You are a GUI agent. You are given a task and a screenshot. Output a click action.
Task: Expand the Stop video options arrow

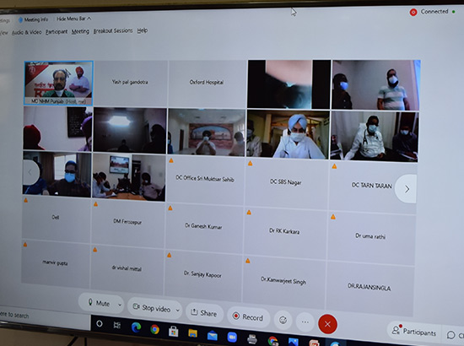pos(178,311)
